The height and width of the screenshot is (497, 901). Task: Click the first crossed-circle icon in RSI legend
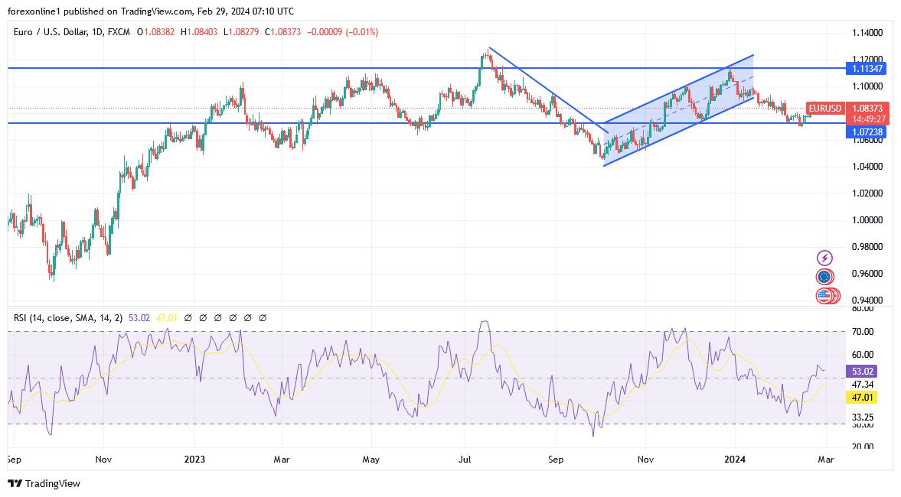click(x=189, y=316)
